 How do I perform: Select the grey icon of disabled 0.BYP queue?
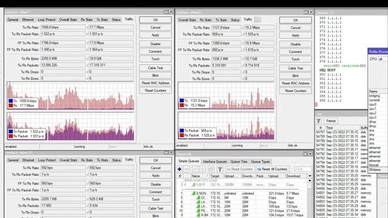[x=194, y=185]
